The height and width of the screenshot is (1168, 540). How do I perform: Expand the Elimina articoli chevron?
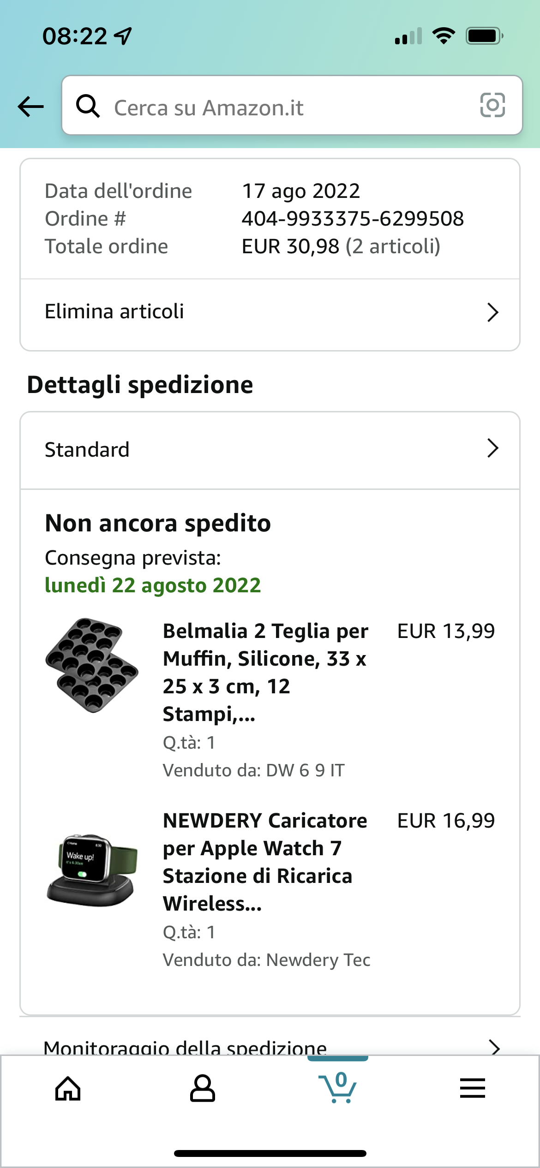[x=492, y=312]
